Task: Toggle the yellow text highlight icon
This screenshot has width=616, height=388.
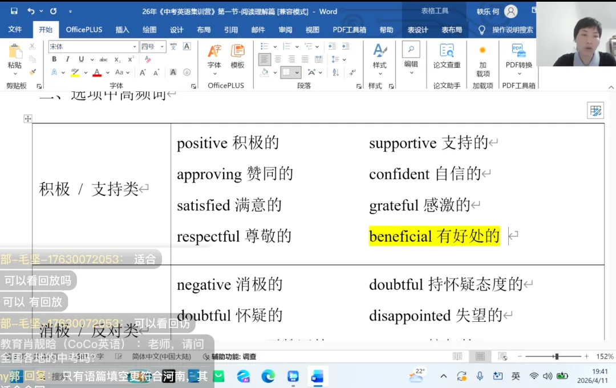Action: tap(75, 72)
